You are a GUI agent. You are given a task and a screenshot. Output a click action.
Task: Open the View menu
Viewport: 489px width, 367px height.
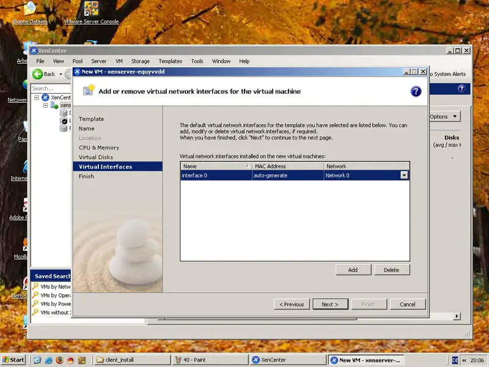tap(58, 61)
